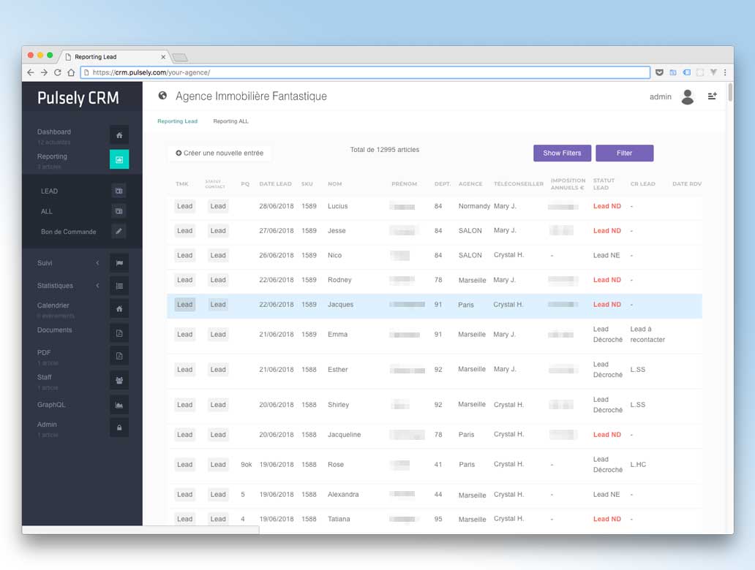Click L.HC value in Rose row
Image resolution: width=755 pixels, height=570 pixels.
638,464
